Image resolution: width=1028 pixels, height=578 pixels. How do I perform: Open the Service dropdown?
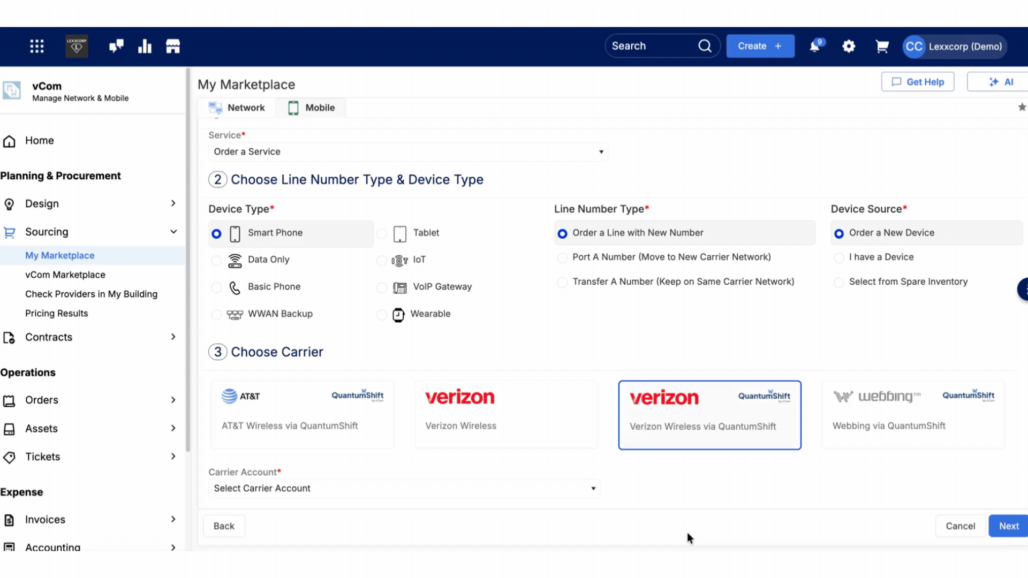click(408, 152)
